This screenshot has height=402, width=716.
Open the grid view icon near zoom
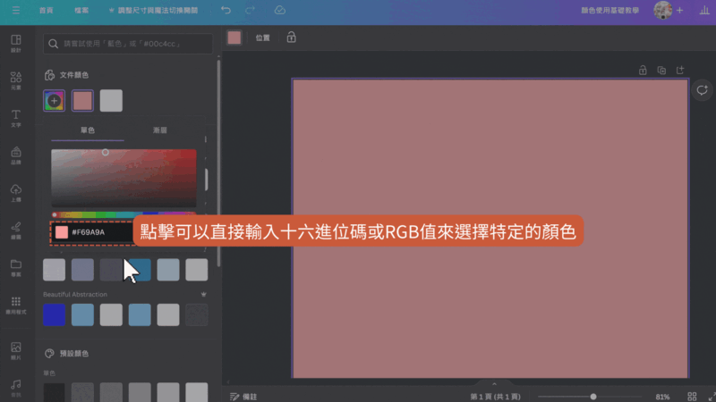691,396
